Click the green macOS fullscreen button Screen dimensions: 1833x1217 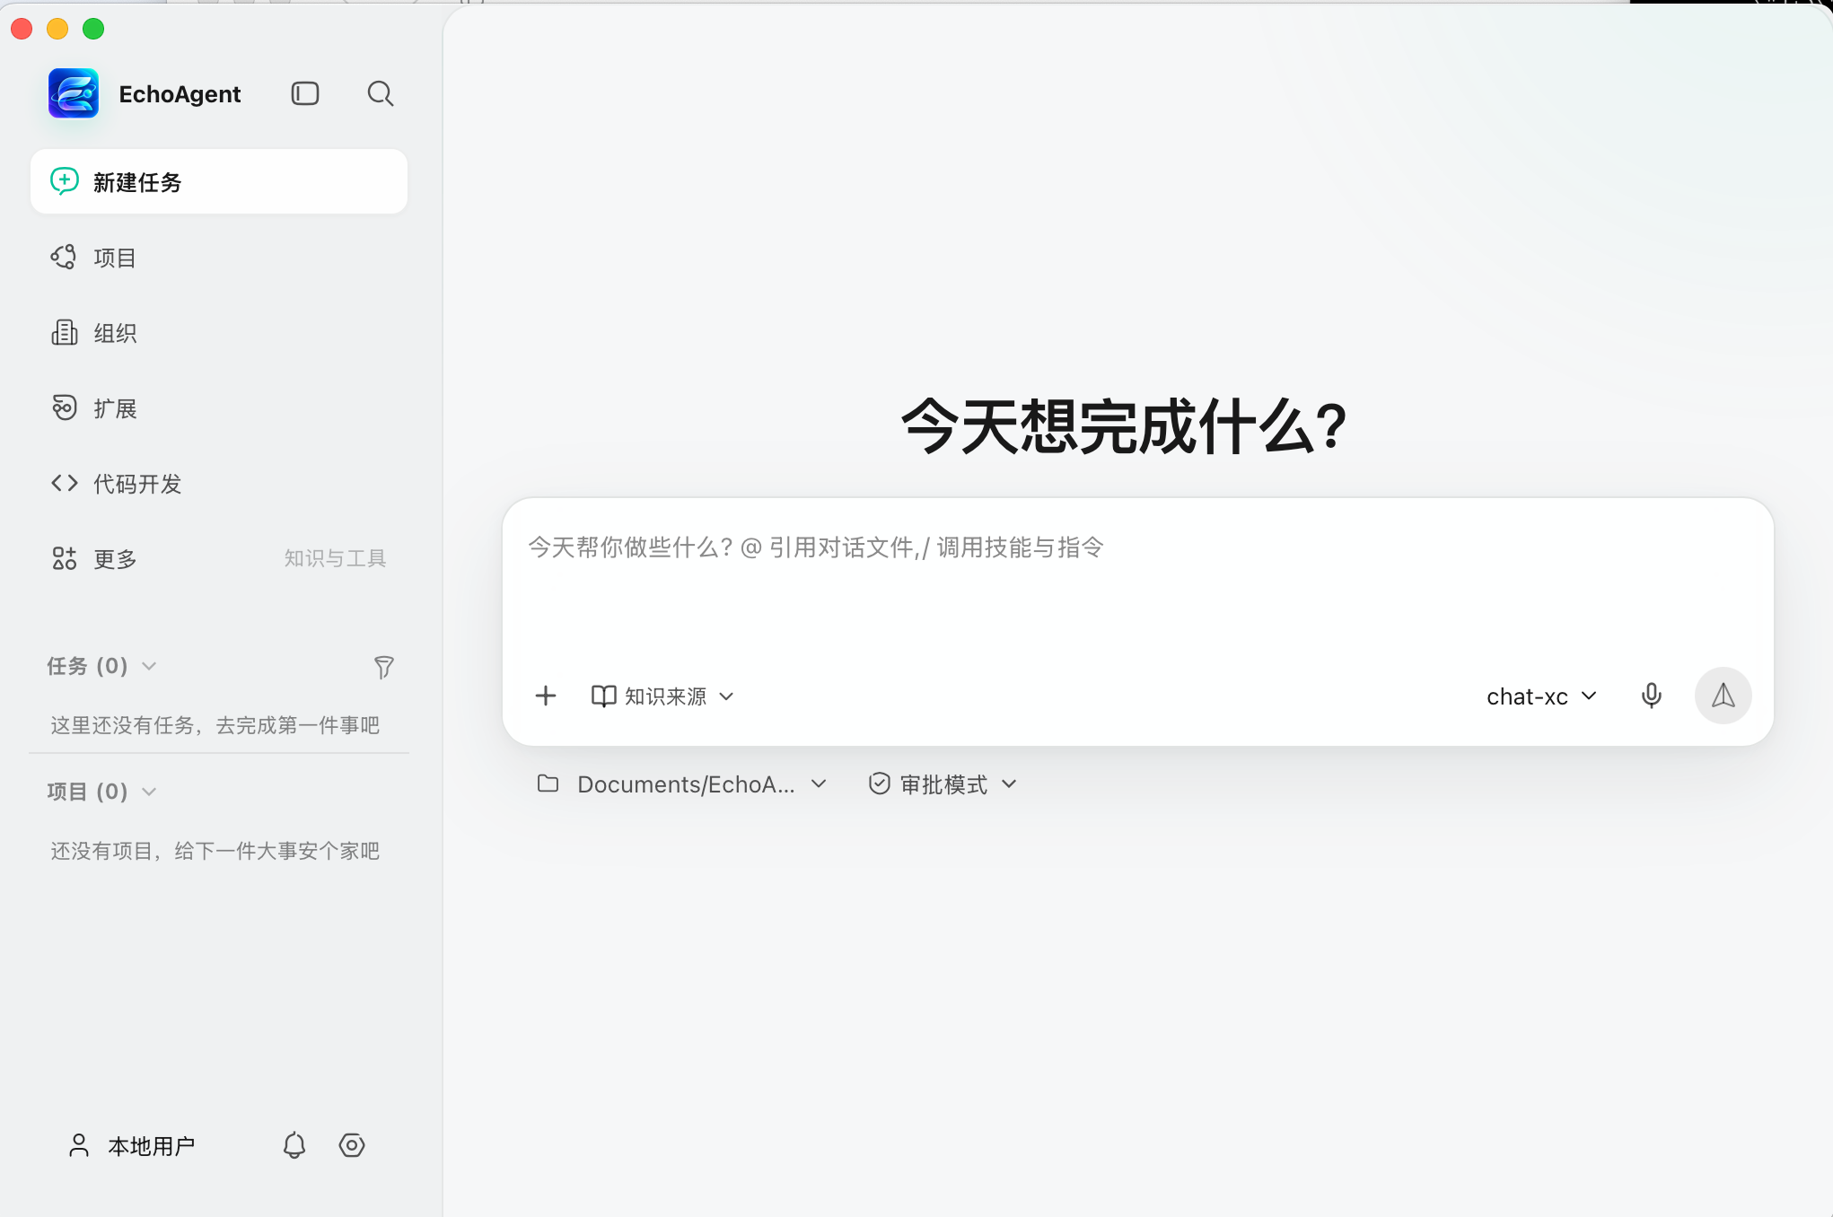93,29
